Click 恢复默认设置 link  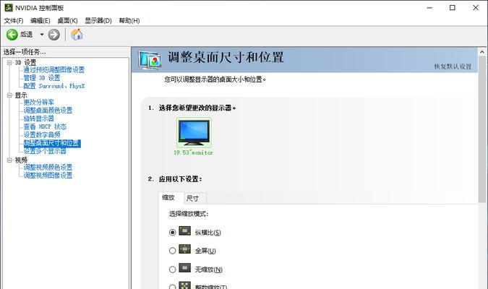(x=453, y=66)
